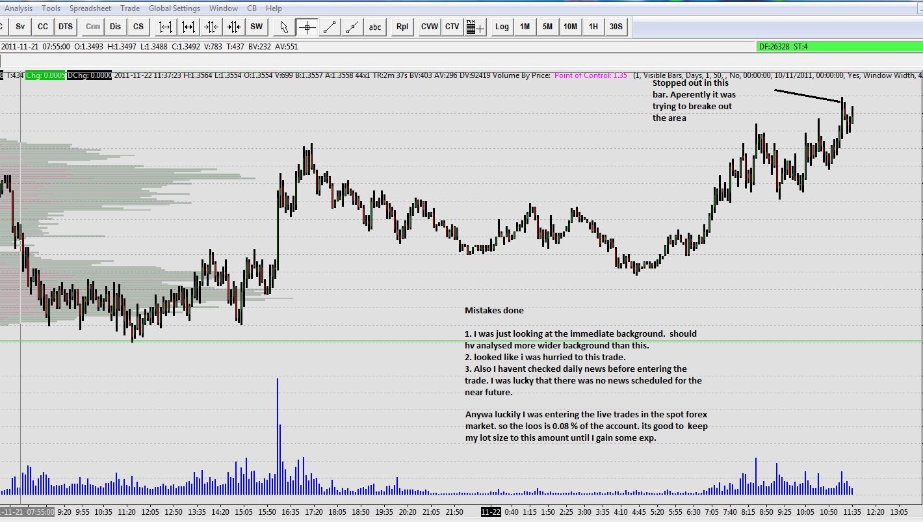Switch chart to 1M timeframe
Viewport: 923px width, 522px height.
pyautogui.click(x=525, y=27)
